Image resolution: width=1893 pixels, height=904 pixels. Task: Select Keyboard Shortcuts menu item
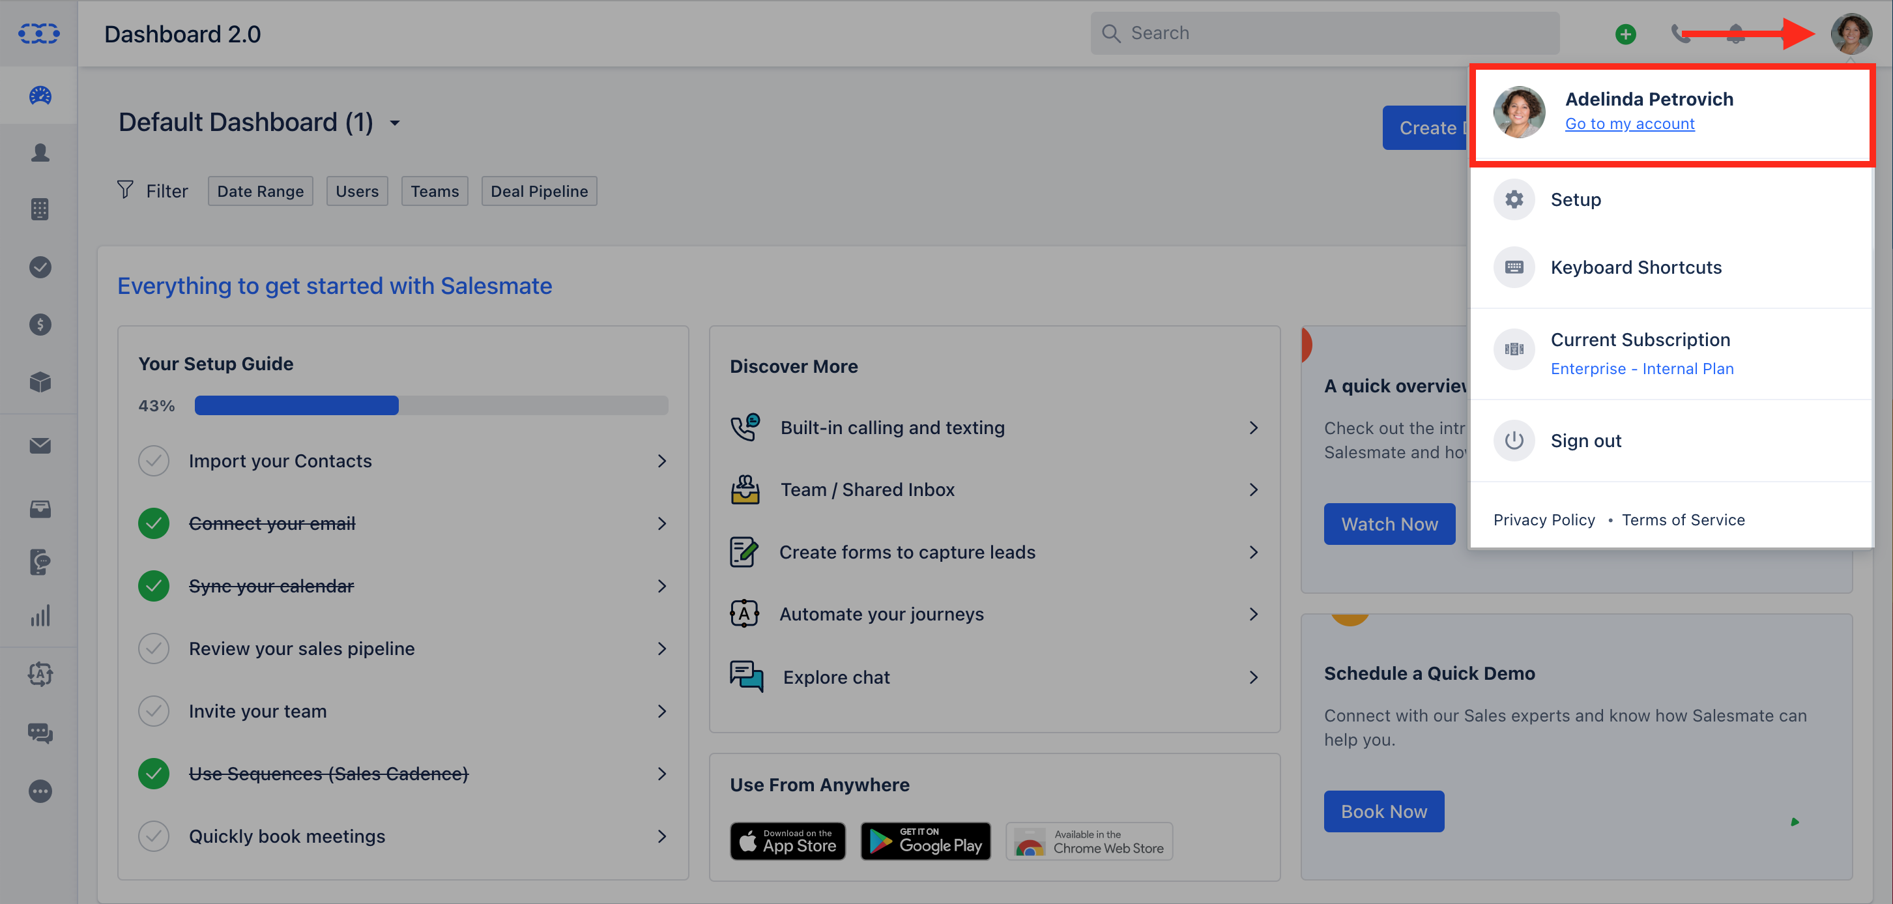point(1670,267)
